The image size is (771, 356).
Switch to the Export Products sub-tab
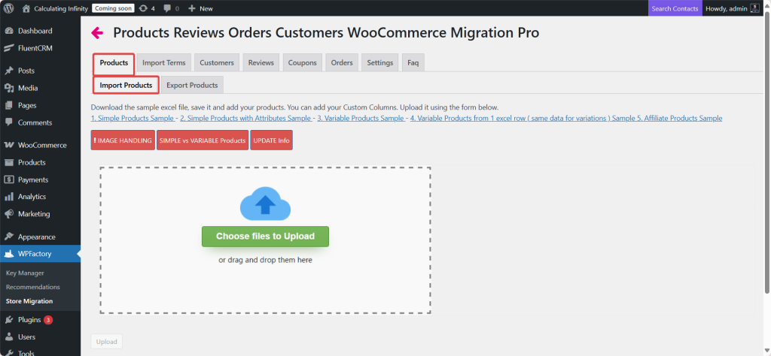(x=192, y=85)
